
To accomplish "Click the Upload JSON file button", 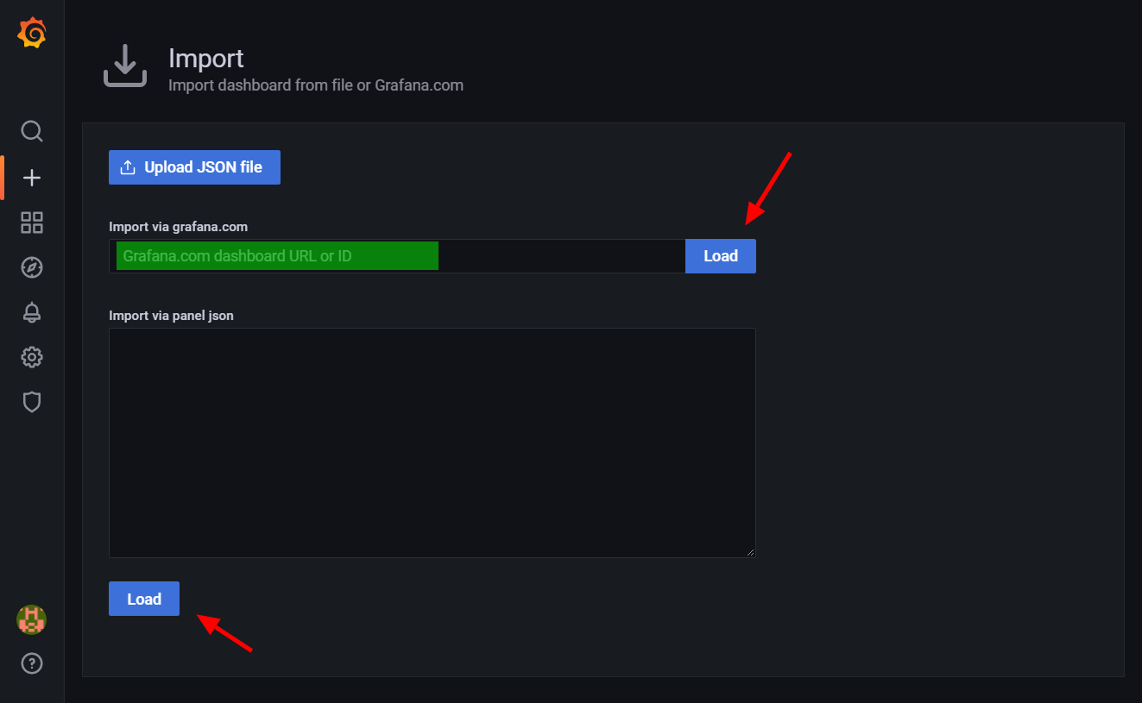I will [194, 167].
